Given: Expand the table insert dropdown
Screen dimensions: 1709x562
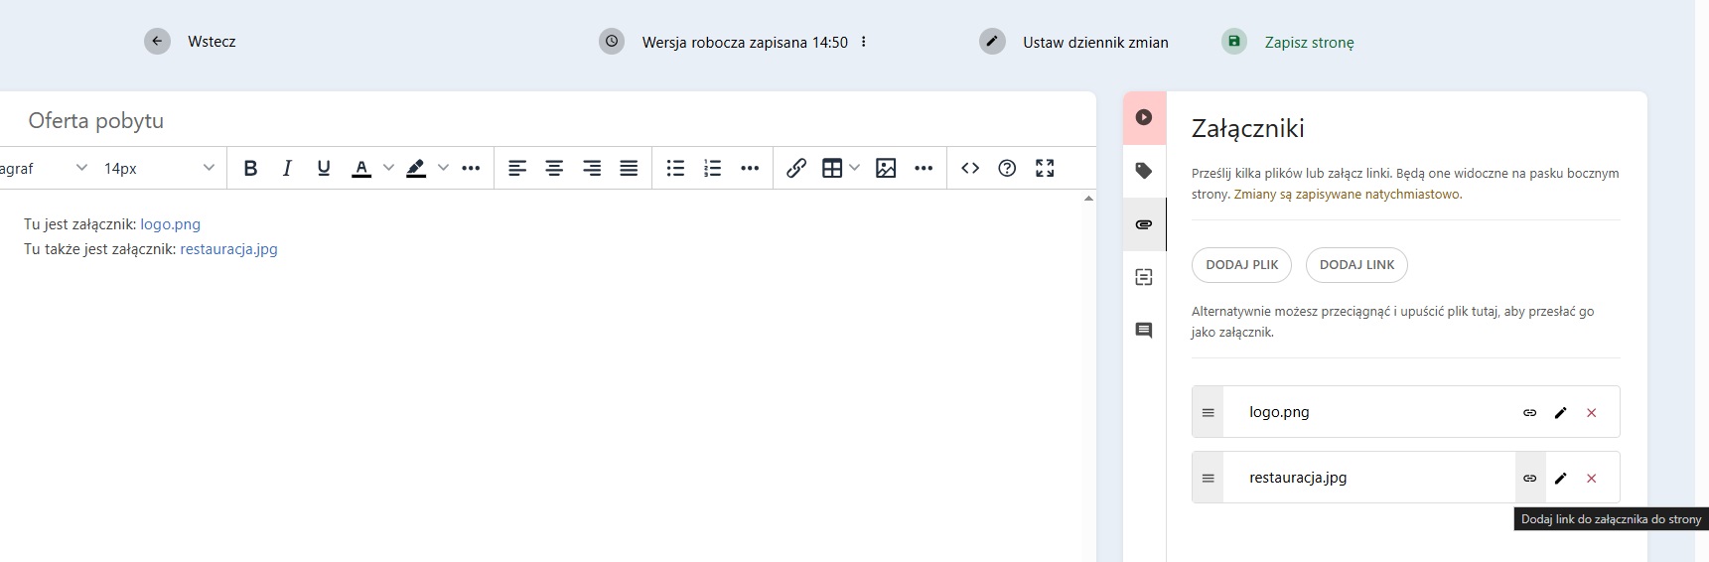Looking at the screenshot, I should [x=854, y=169].
